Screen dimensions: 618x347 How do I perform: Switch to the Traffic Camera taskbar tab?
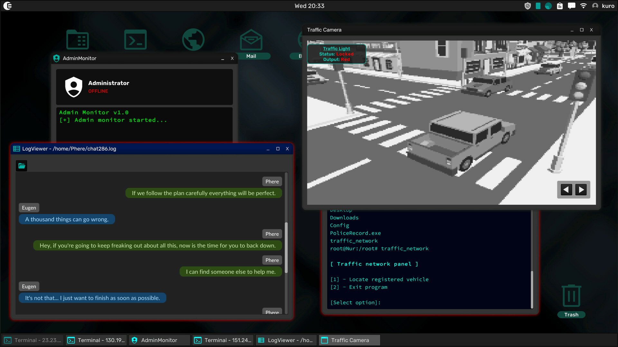pos(349,340)
